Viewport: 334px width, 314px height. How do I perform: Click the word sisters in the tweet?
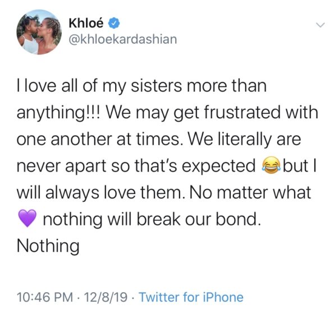point(156,86)
